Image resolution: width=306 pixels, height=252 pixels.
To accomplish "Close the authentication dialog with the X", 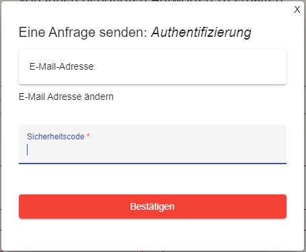I will point(297,9).
